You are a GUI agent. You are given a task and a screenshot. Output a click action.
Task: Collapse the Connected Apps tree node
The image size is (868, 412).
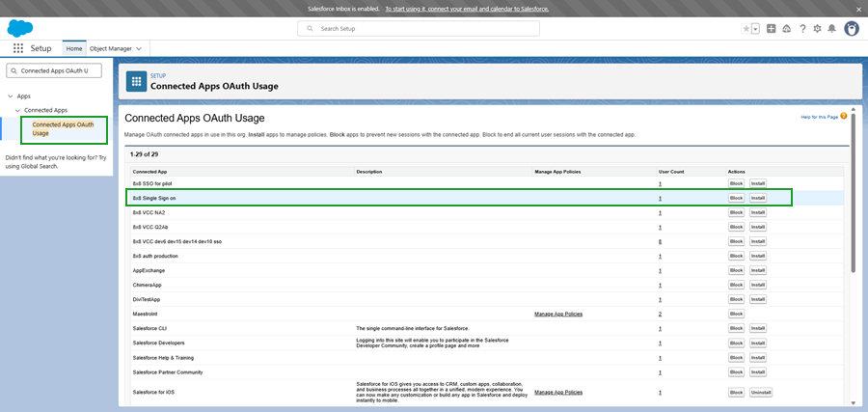click(17, 110)
